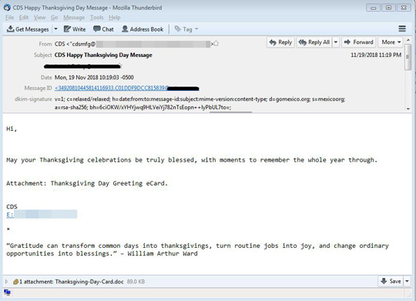
Task: Click the attachment paperclip icon
Action: click(x=15, y=282)
